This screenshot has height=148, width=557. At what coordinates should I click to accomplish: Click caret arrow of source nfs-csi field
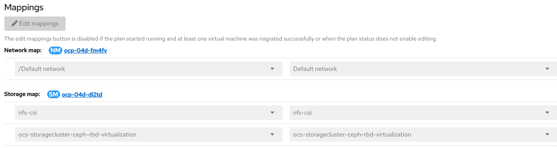tap(272, 113)
